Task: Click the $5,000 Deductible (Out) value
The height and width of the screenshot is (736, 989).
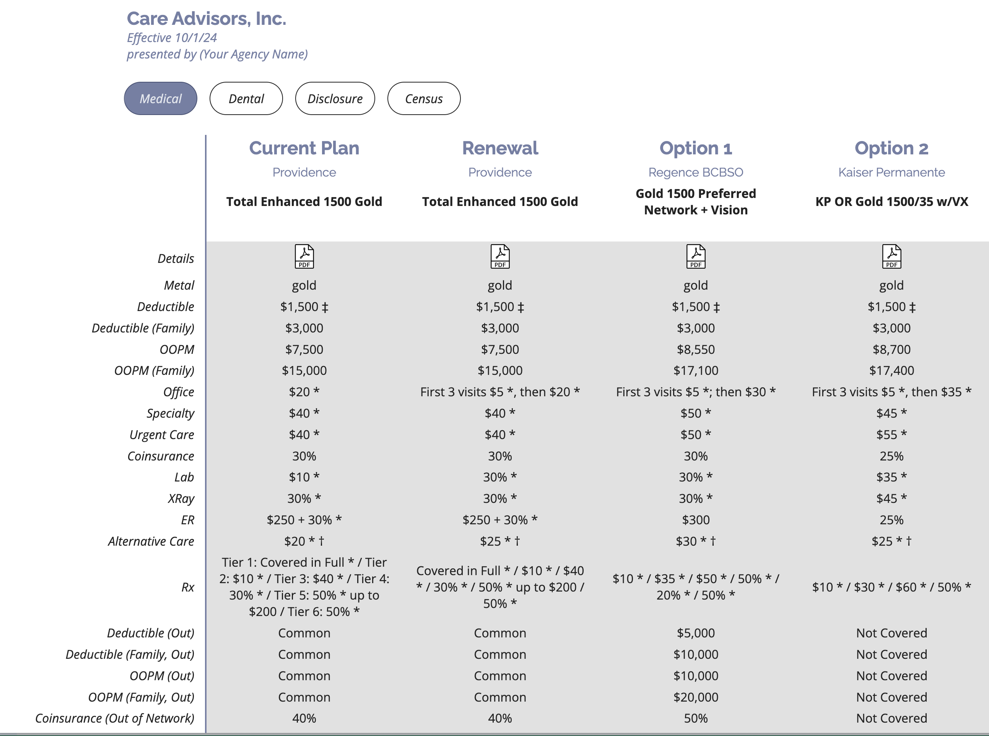Action: coord(696,633)
